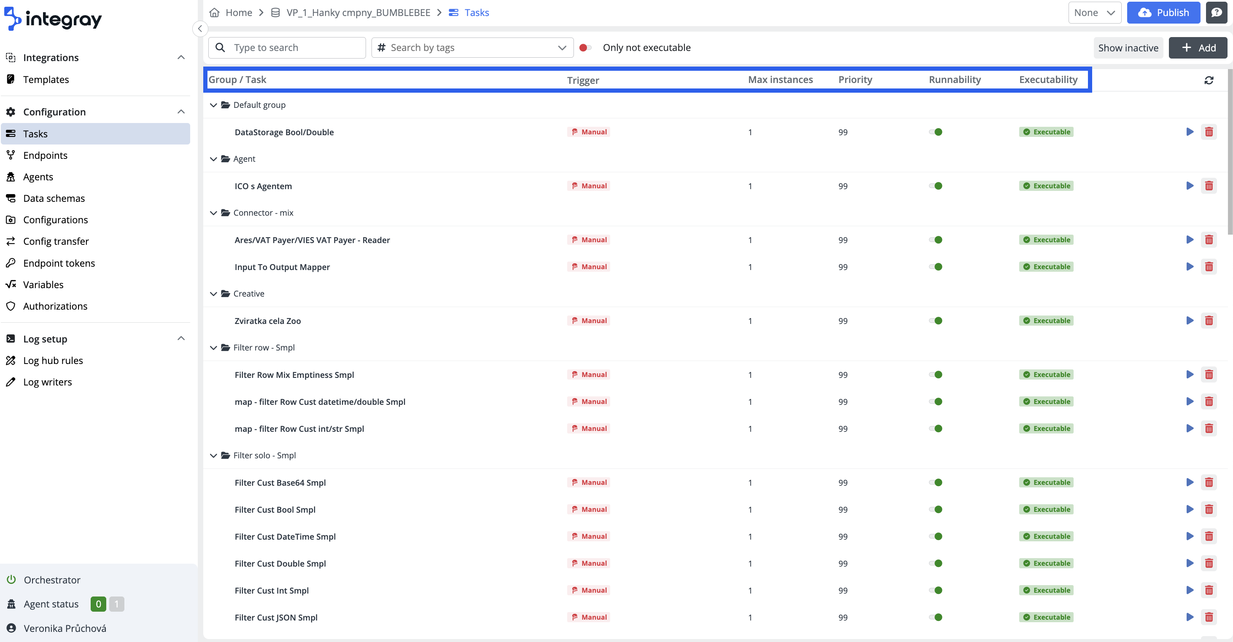The image size is (1233, 642).
Task: Click the refresh icon above the task list
Action: coord(1209,80)
